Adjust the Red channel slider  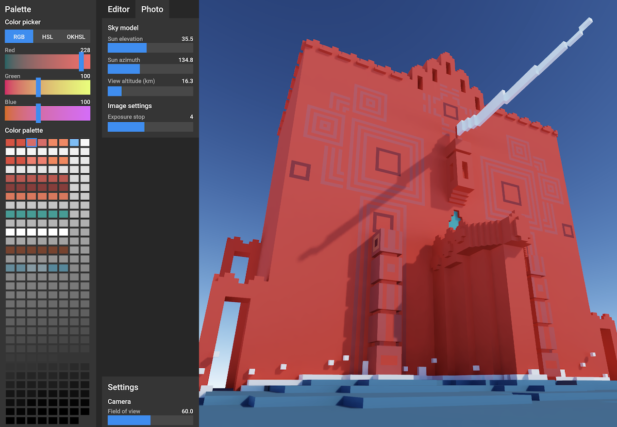pos(48,62)
